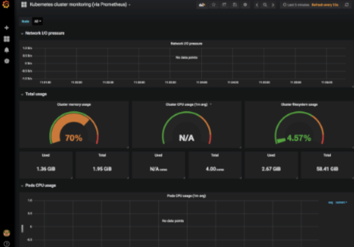Screen dimensions: 354x247
Task: Open Network I/O pressure panel title
Action: [187, 43]
